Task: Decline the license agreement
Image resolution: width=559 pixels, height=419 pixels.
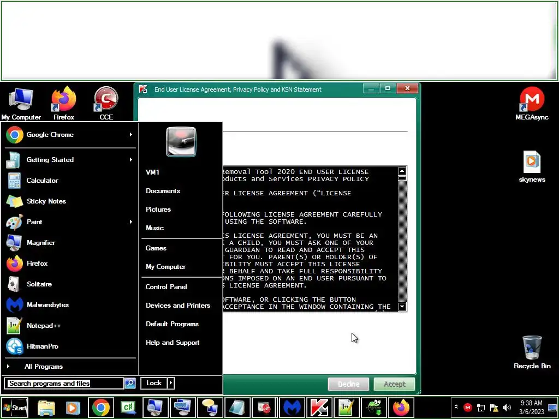Action: [348, 384]
